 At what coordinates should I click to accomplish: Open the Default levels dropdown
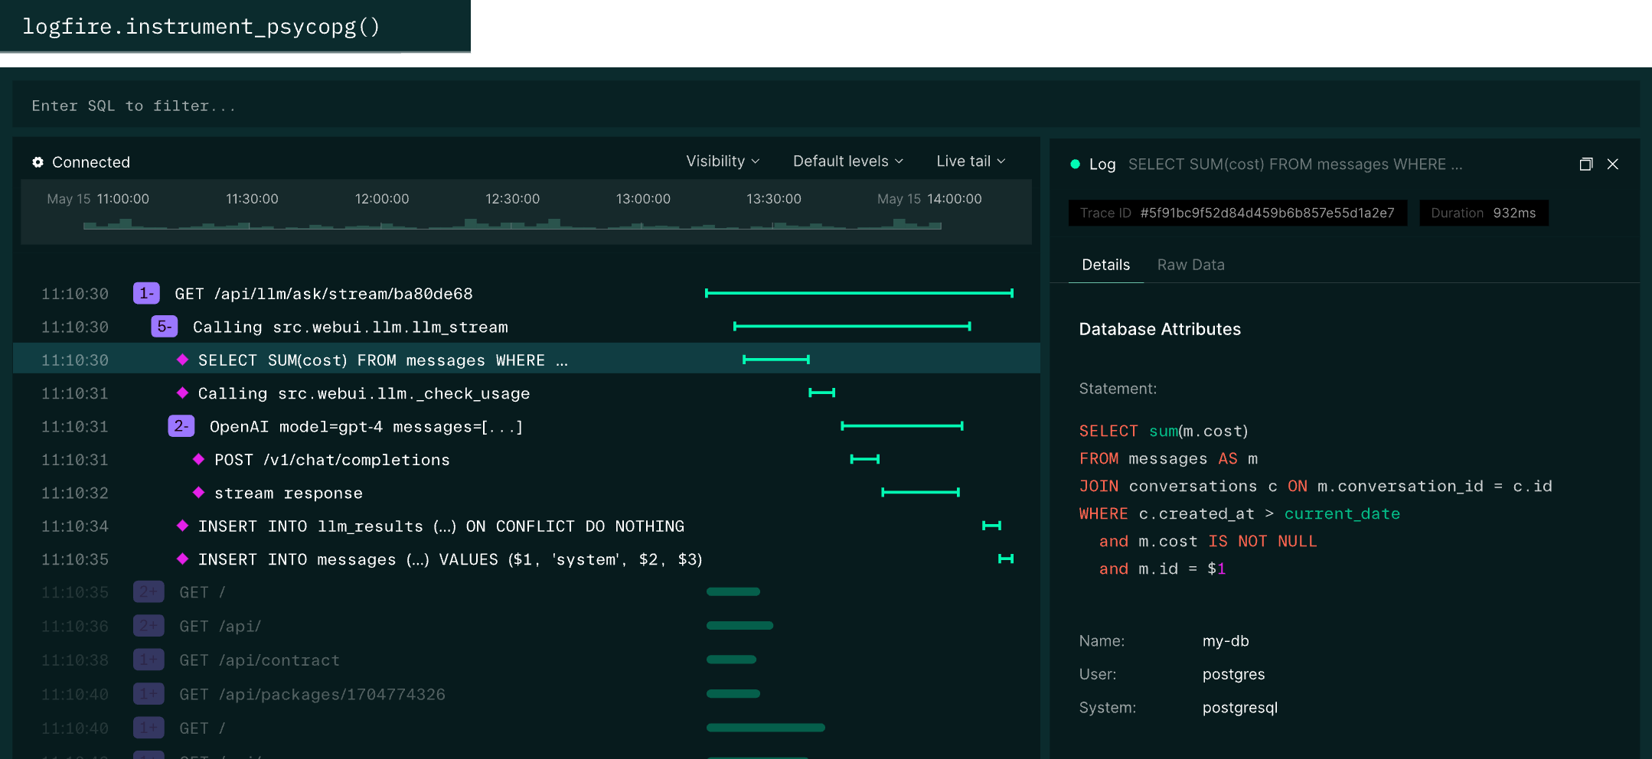coord(847,161)
